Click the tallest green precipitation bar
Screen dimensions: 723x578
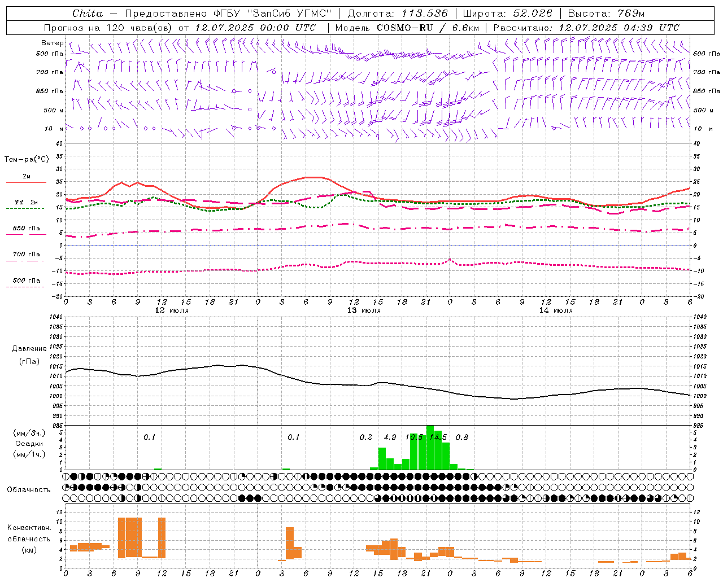pyautogui.click(x=430, y=448)
